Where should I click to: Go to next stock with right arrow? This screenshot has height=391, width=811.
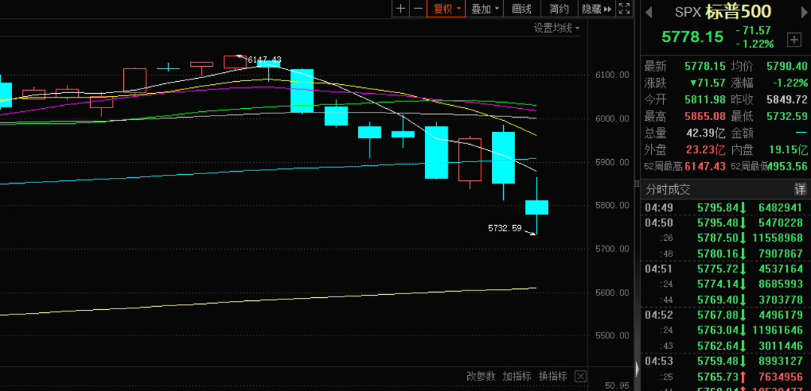point(800,11)
